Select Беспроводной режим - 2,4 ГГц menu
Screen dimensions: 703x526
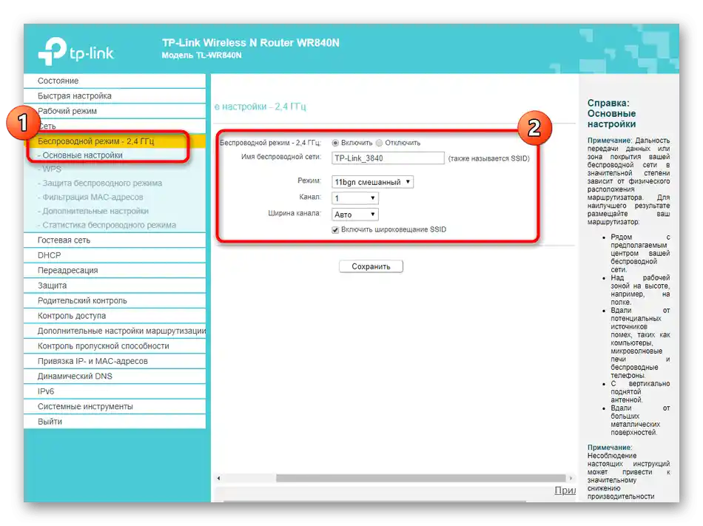pyautogui.click(x=115, y=141)
